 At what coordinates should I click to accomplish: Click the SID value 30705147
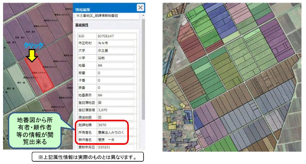click(106, 36)
